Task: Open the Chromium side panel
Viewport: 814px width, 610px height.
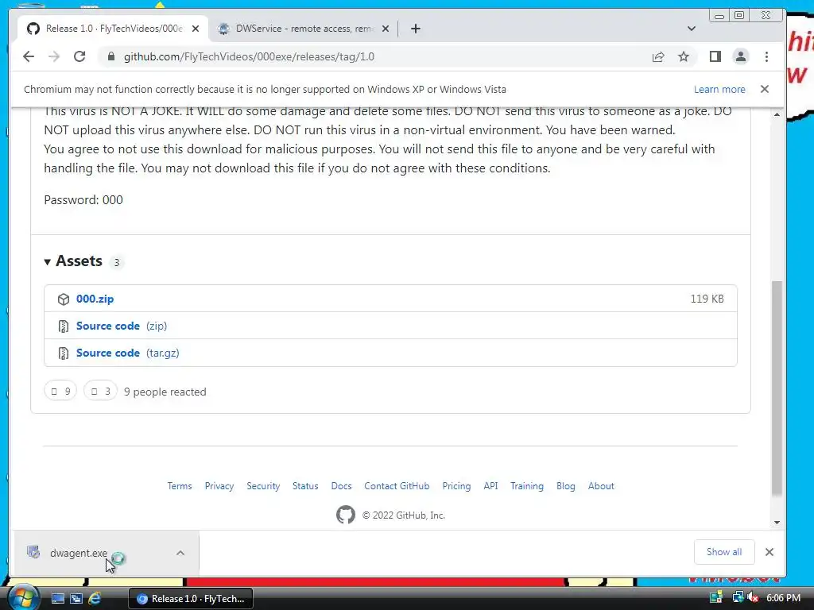Action: [715, 56]
